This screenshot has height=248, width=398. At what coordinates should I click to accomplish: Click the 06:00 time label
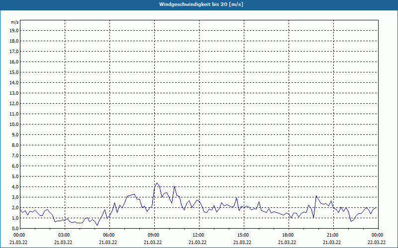(109, 235)
